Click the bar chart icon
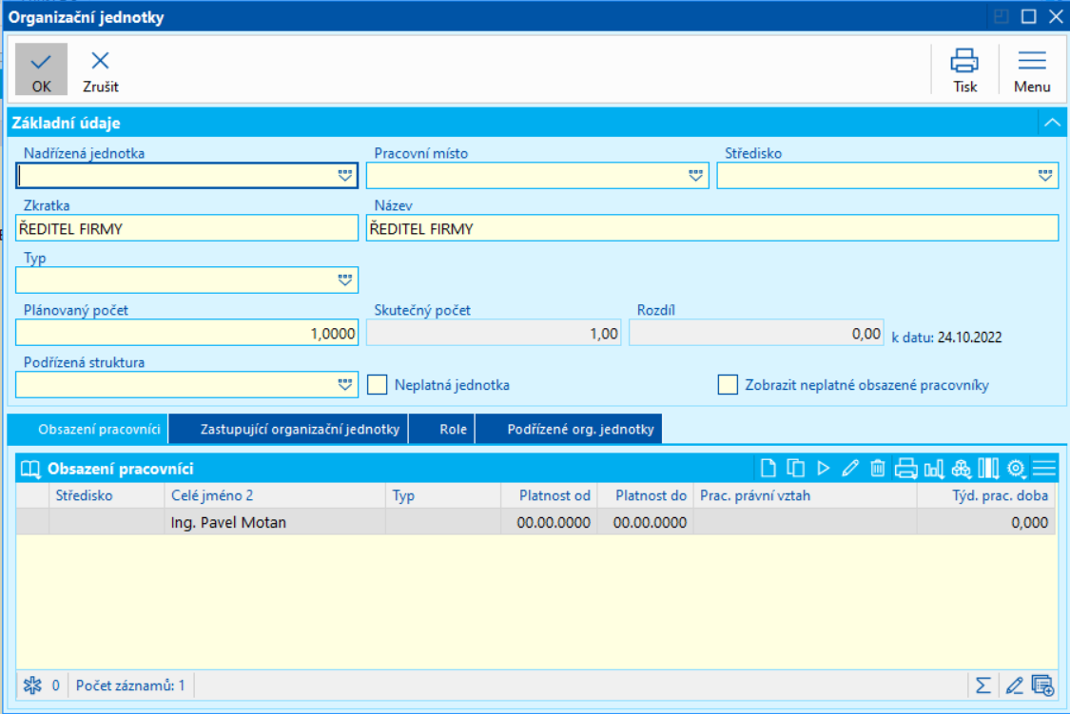 tap(934, 468)
